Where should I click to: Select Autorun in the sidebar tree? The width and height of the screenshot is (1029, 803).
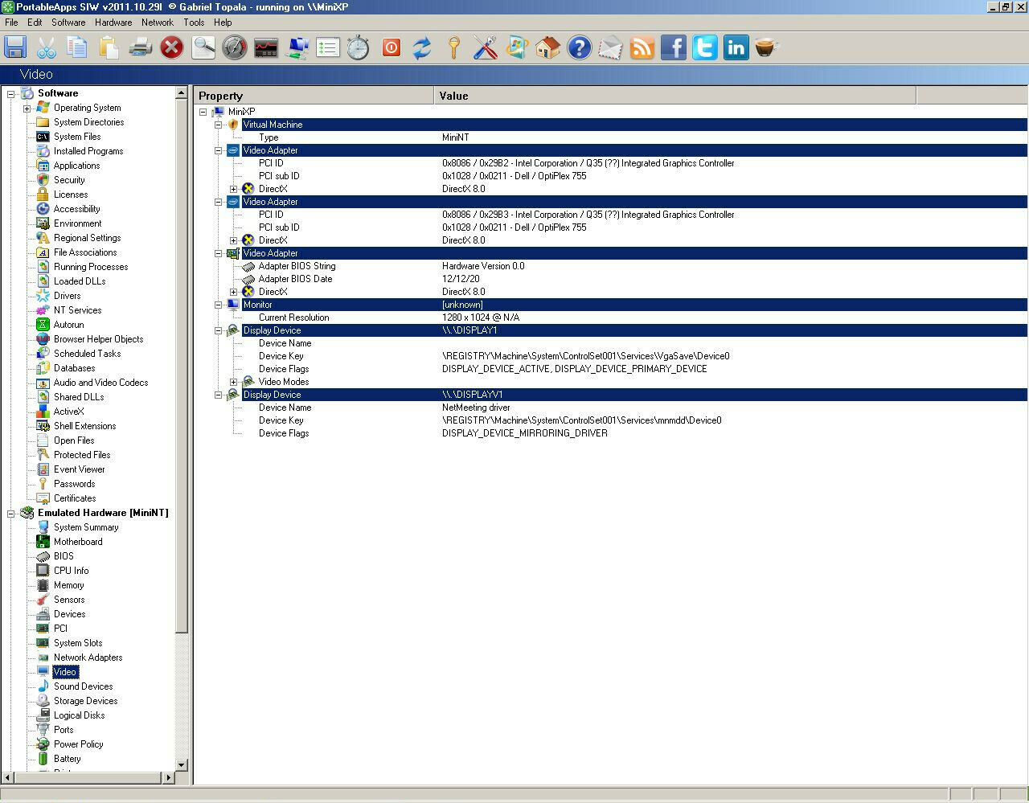pos(68,325)
